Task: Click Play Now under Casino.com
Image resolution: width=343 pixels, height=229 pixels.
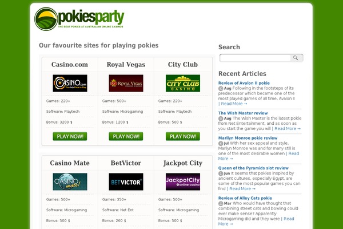Action: [x=70, y=136]
